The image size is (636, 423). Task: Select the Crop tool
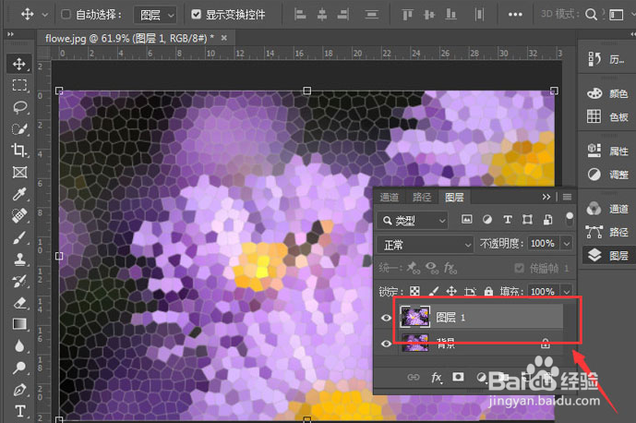pyautogui.click(x=19, y=151)
